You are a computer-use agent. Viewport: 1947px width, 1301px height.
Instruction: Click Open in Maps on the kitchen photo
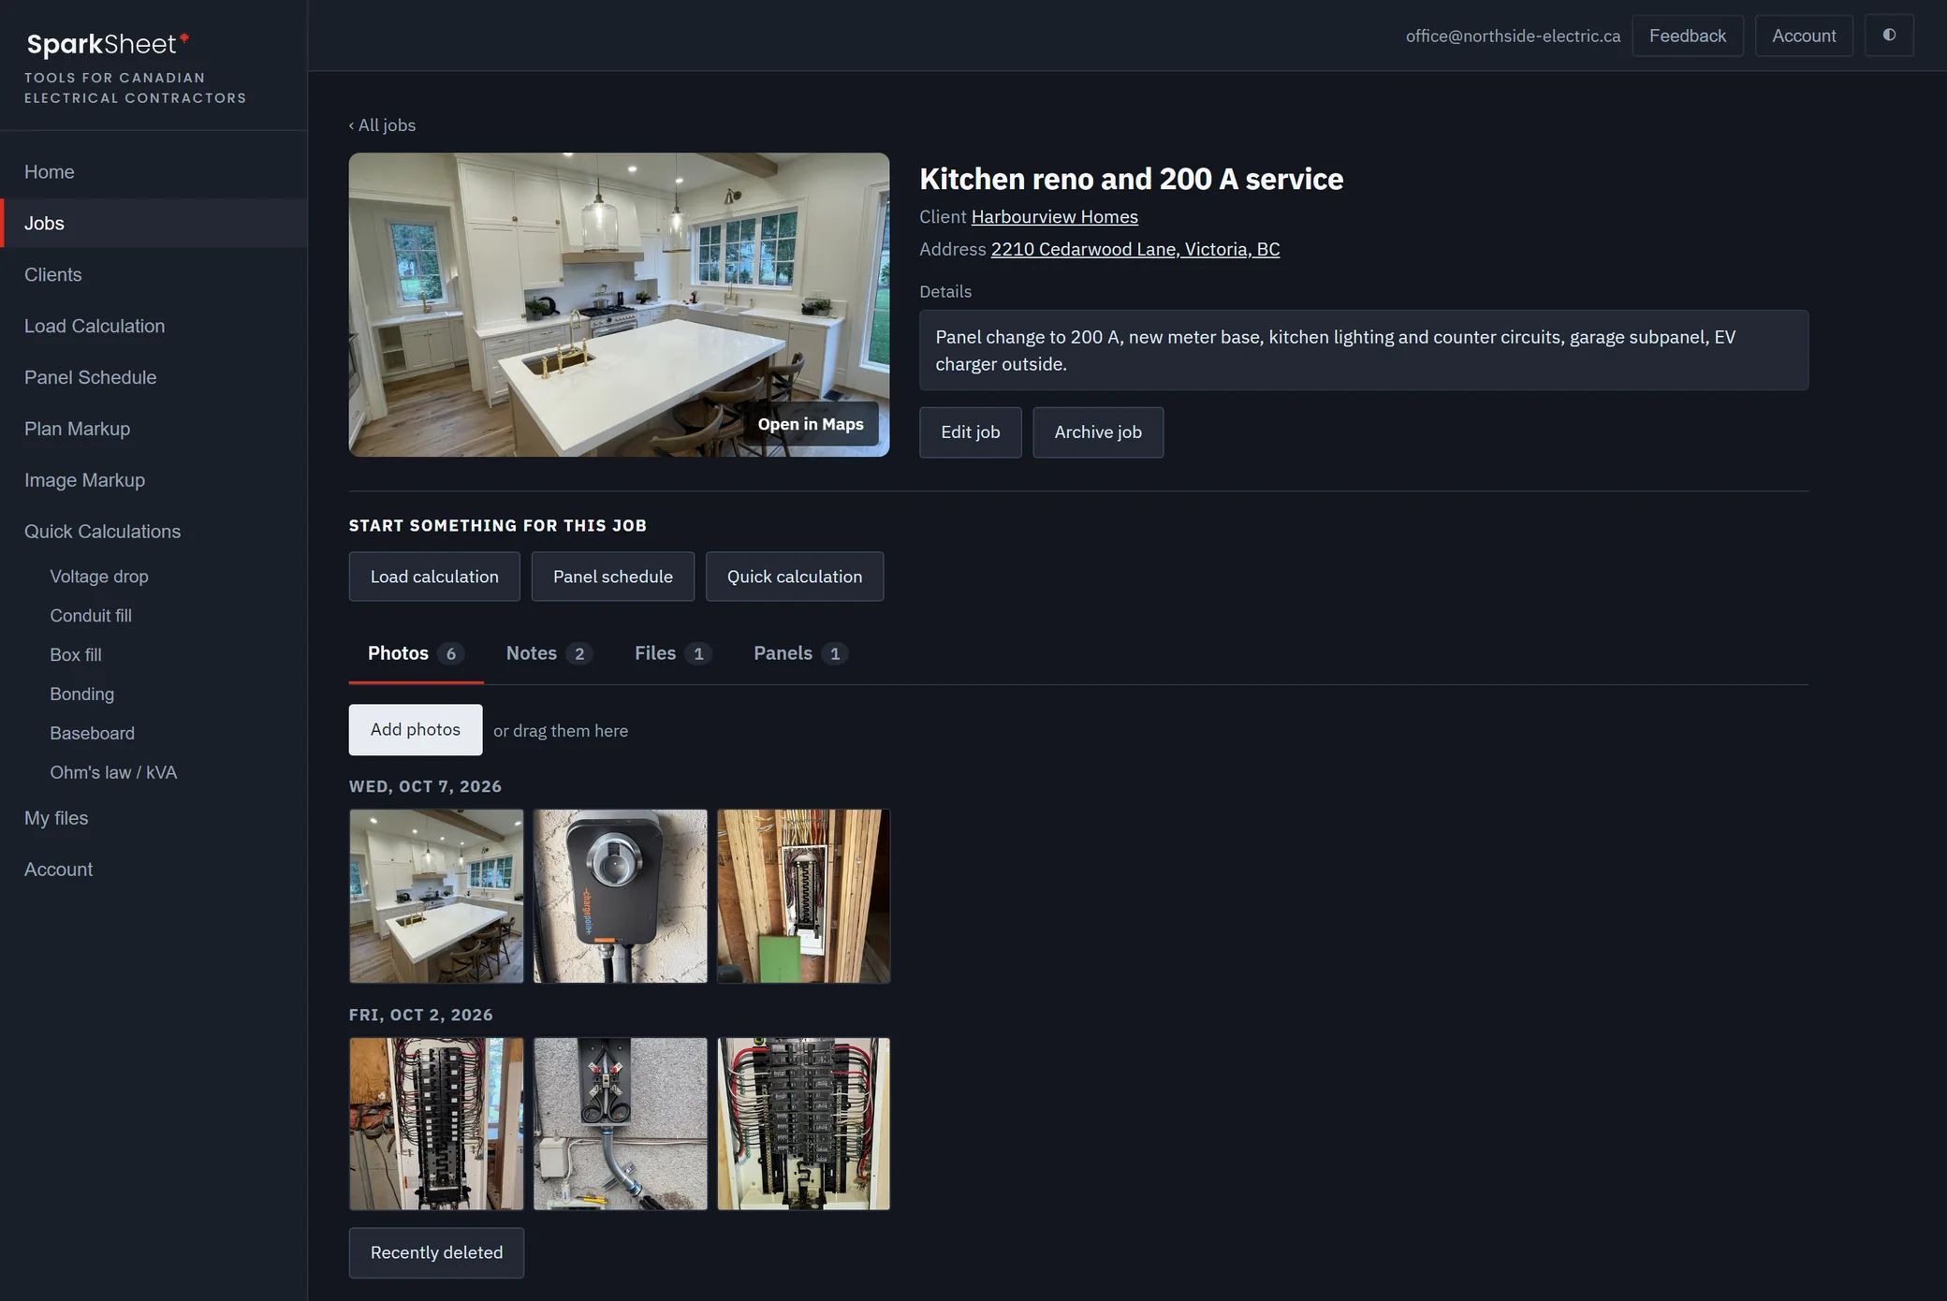pyautogui.click(x=811, y=424)
